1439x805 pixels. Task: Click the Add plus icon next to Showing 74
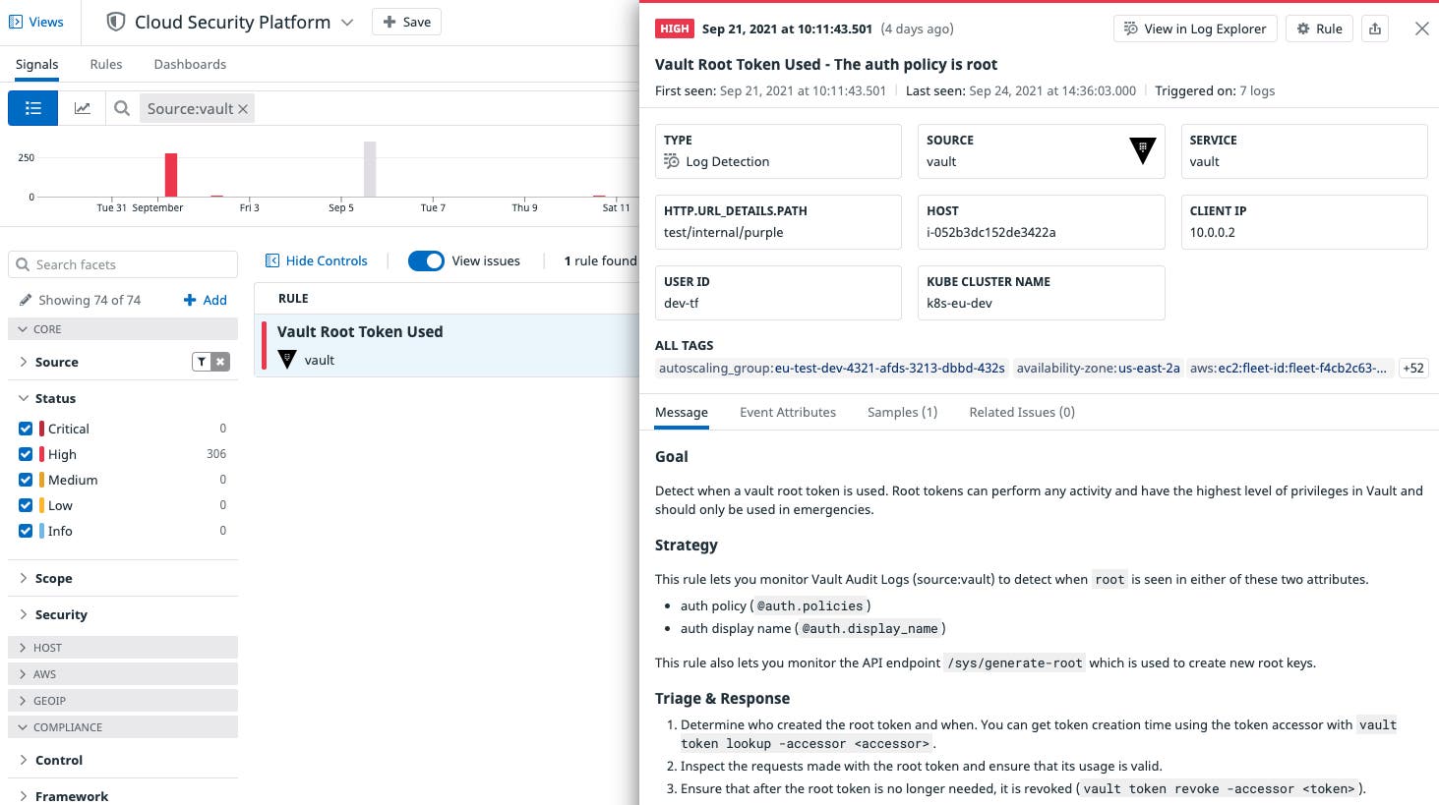205,299
